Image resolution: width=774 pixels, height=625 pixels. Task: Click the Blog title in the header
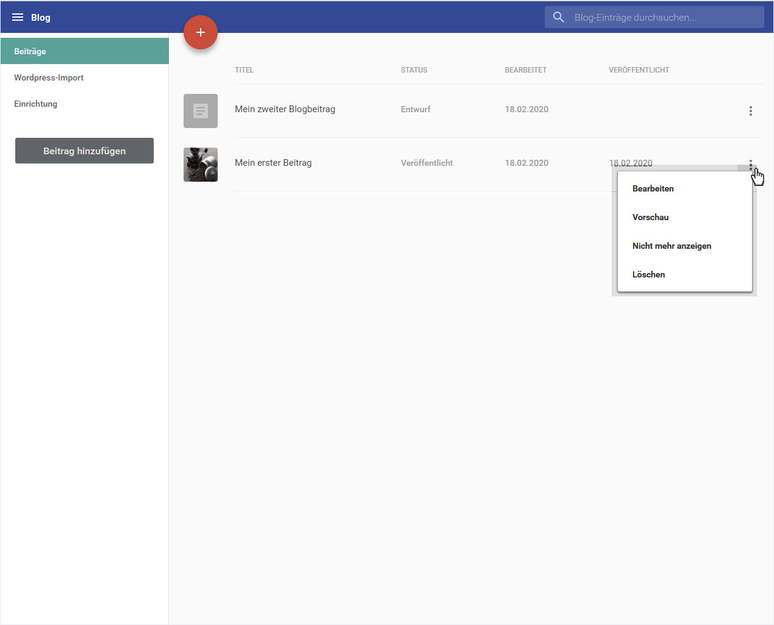[41, 17]
